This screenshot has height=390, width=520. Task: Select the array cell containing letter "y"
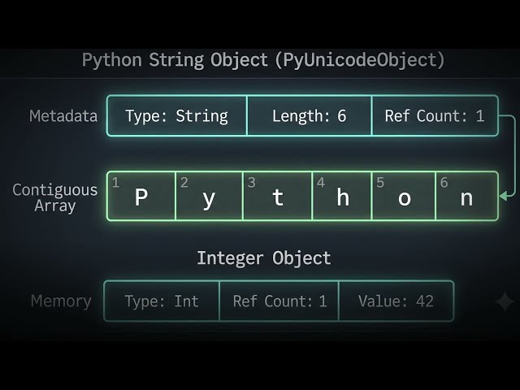pyautogui.click(x=209, y=196)
